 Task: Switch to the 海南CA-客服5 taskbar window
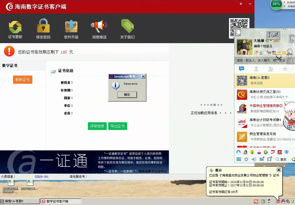point(20,201)
